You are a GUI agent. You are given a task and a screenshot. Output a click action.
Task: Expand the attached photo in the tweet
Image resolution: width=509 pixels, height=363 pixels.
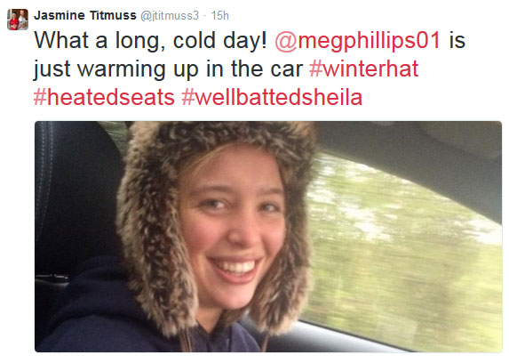(268, 237)
